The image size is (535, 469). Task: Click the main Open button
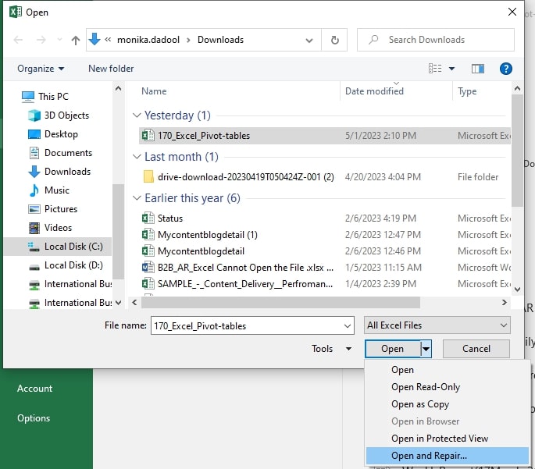pyautogui.click(x=392, y=349)
